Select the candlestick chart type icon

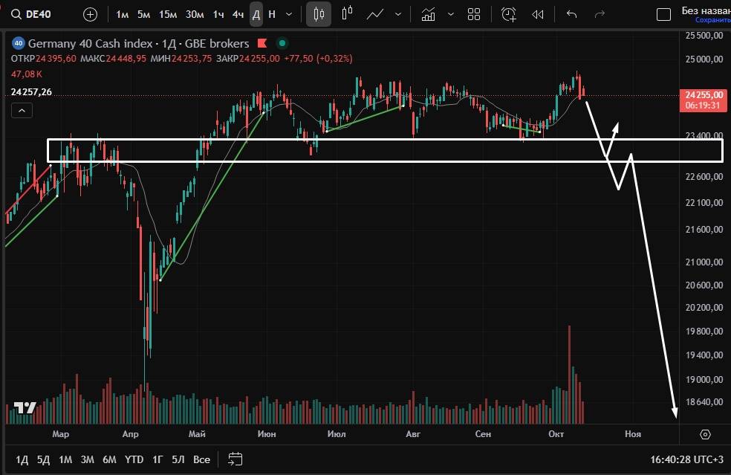319,14
